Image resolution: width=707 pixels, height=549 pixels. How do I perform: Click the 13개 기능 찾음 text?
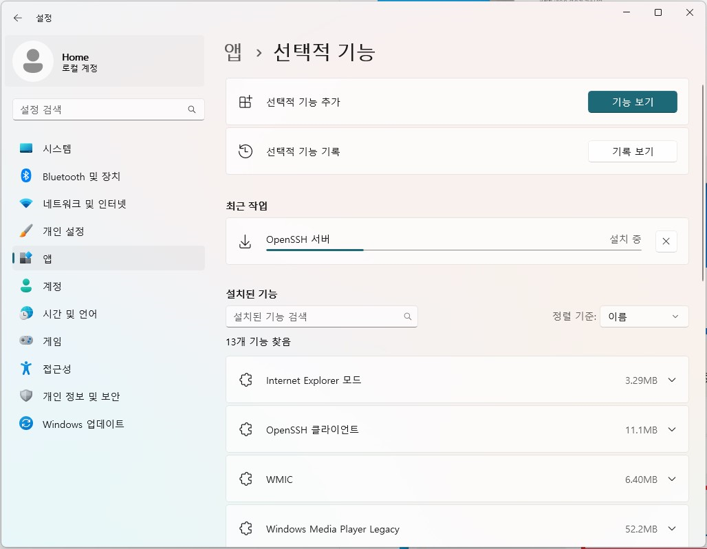(258, 341)
